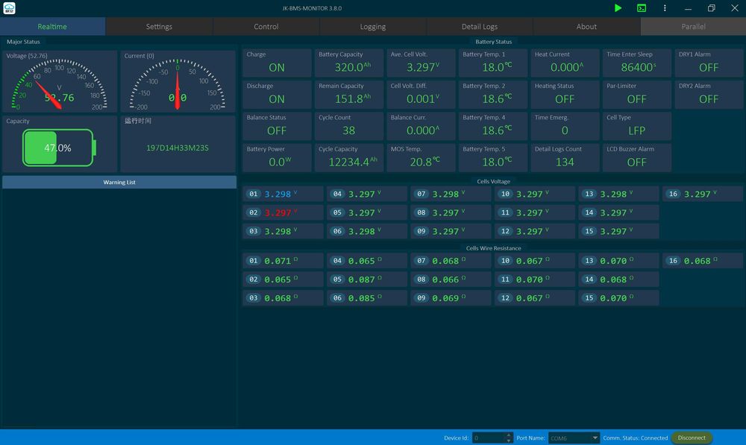Click the Battery Capacity 320.0 Ah value
The width and height of the screenshot is (746, 445).
tap(353, 67)
